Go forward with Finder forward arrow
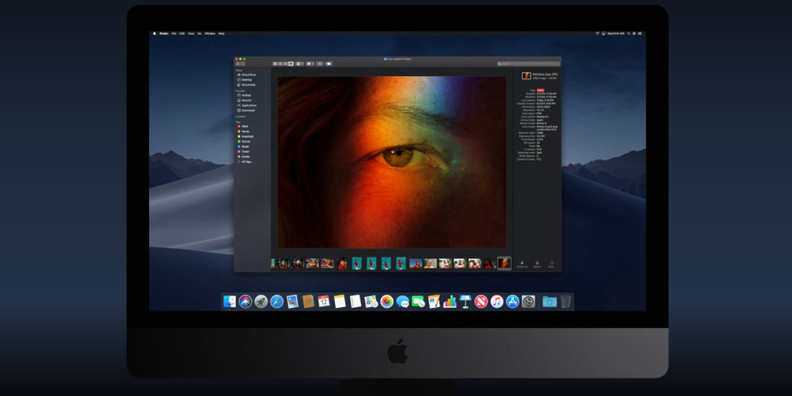Screen dimensions: 792x396 tap(243, 63)
